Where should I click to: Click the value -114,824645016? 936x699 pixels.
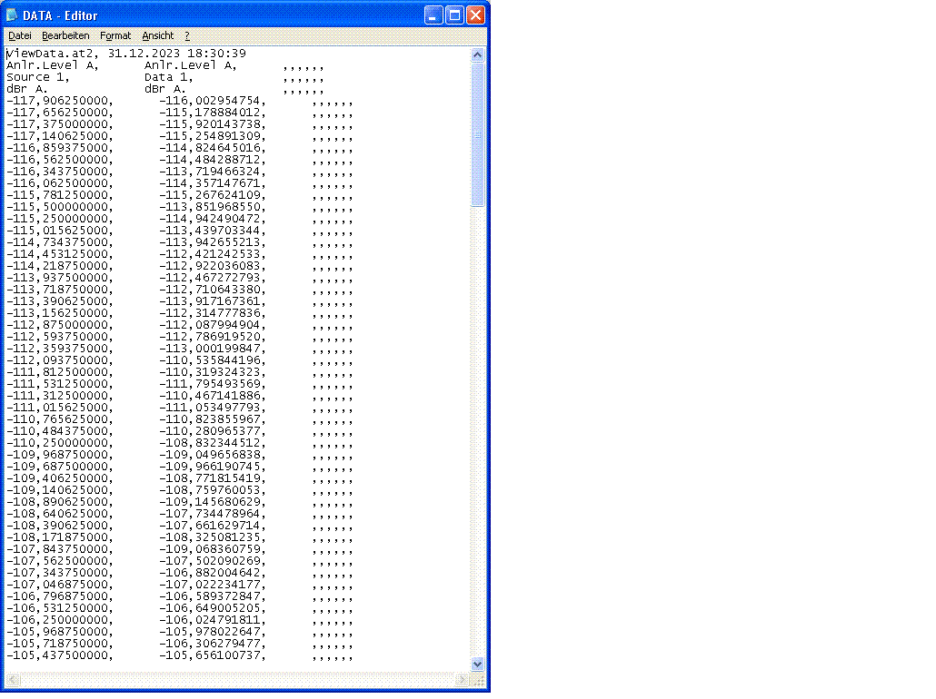pos(212,148)
